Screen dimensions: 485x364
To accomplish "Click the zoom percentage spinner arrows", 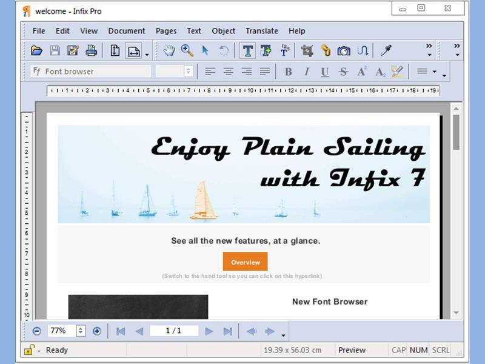I will click(81, 331).
